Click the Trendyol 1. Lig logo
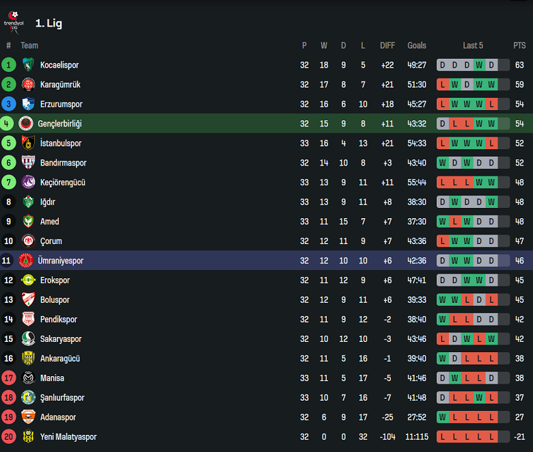Screen dimensions: 533x452 click(13, 23)
